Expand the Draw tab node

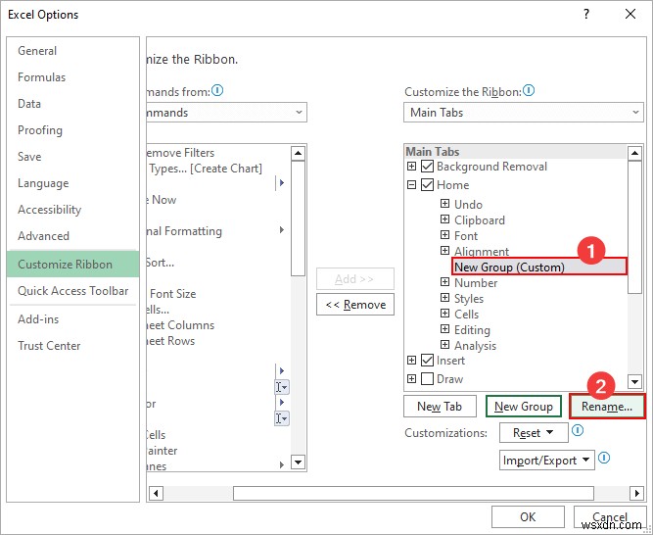tap(411, 378)
